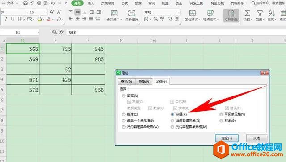Select the 最后一个单元格(S) radio option
286x162 pixels.
tap(124, 120)
